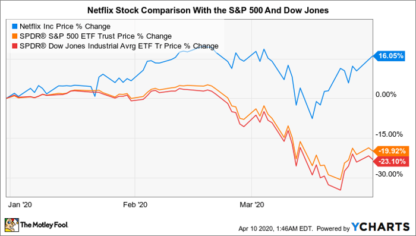Image resolution: width=416 pixels, height=236 pixels.
Task: Select the SPDR S&P 500 ETF Trust legend label
Action: pyautogui.click(x=96, y=36)
